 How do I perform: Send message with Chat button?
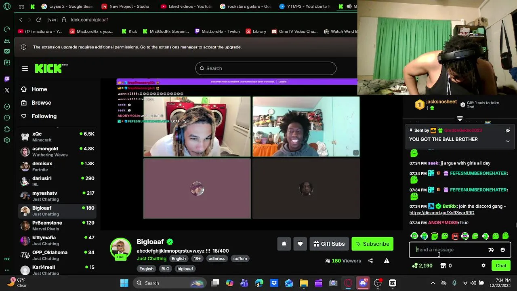(x=501, y=266)
